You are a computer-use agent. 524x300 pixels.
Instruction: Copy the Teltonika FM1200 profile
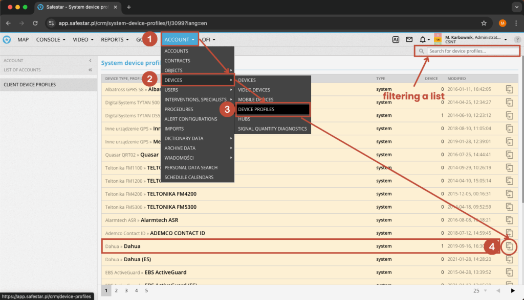coord(509,181)
